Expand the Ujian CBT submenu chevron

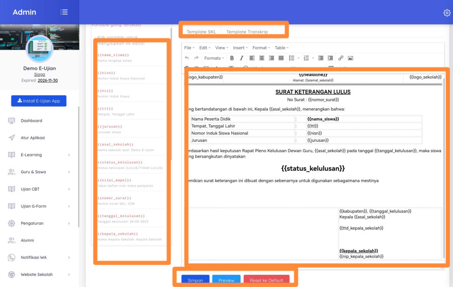(x=69, y=189)
